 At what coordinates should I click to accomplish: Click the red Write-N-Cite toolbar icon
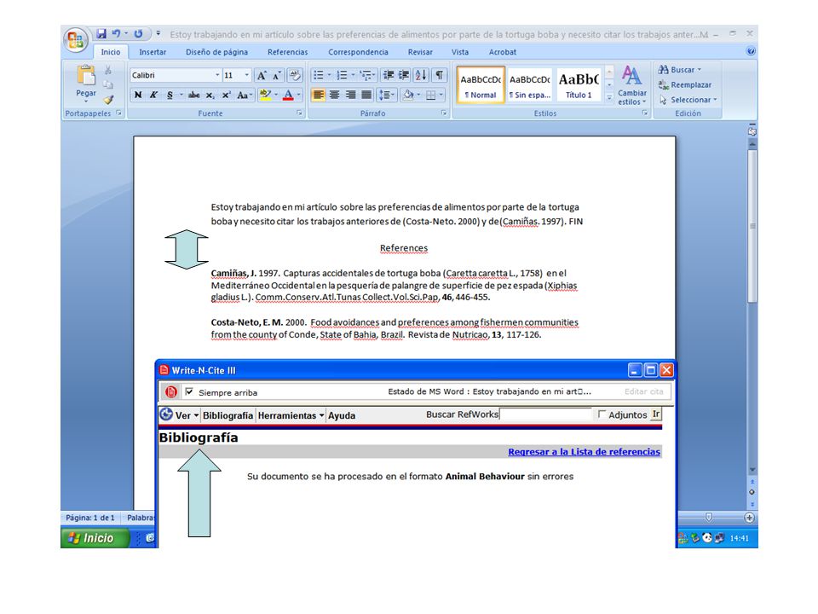(x=170, y=391)
